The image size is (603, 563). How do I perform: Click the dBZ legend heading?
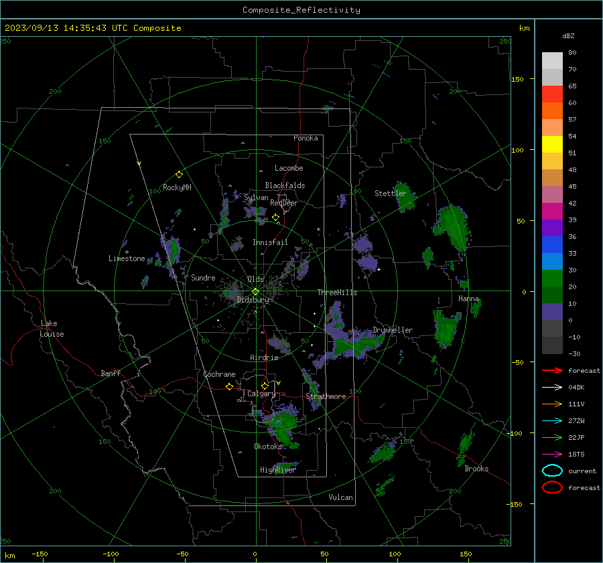(568, 35)
